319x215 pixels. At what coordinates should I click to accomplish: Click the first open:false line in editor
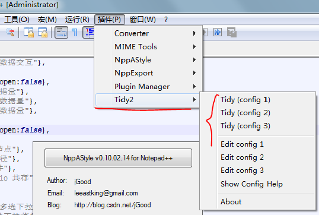(x=24, y=82)
